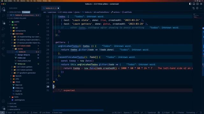Open the Accounts icon in activity bar
The image size is (204, 114).
(4, 101)
